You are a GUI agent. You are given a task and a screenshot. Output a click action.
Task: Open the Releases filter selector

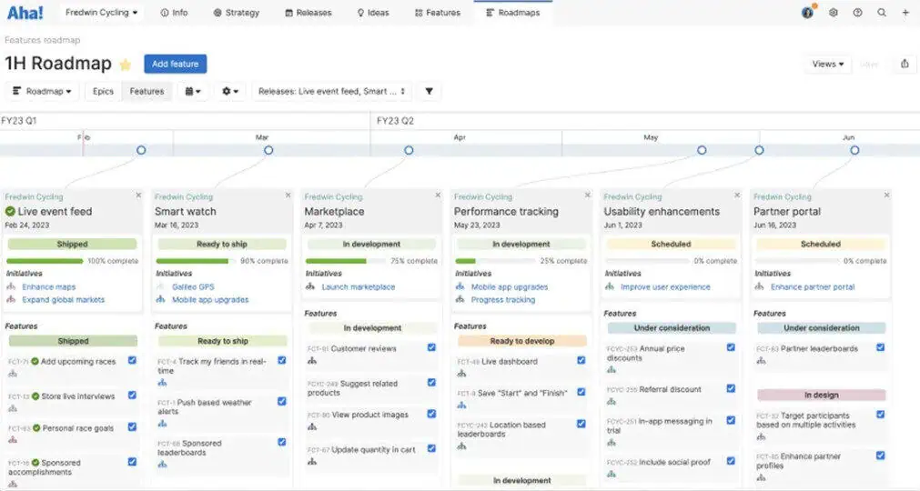tap(331, 92)
